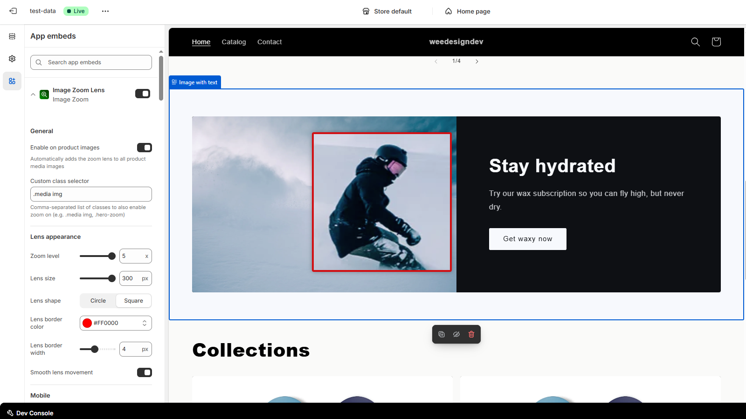
Task: Click the Collections heading
Action: 251,351
